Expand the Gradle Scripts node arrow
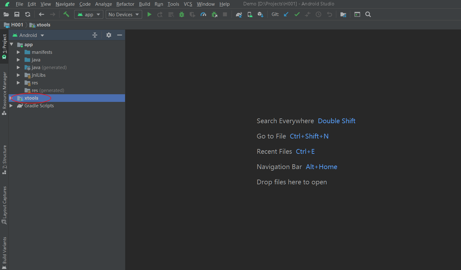Screen dimensions: 461x270 point(11,106)
